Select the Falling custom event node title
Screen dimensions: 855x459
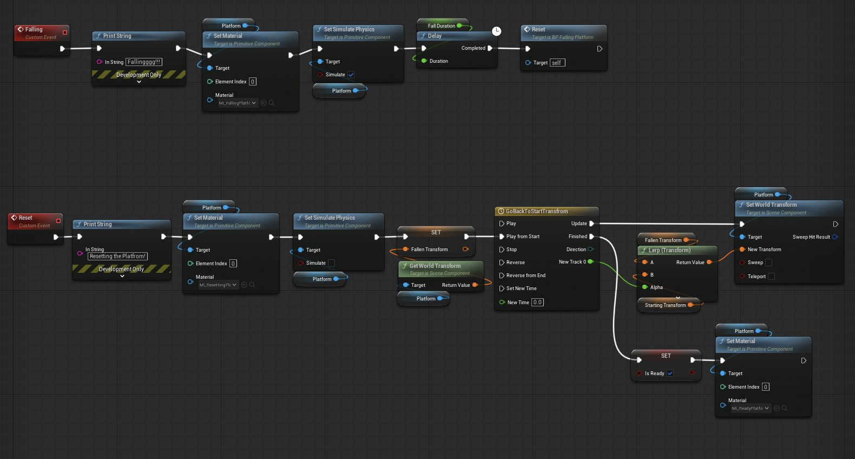34,29
